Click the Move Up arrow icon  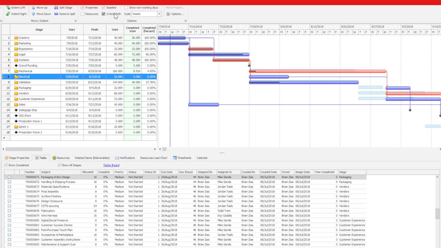click(33, 8)
